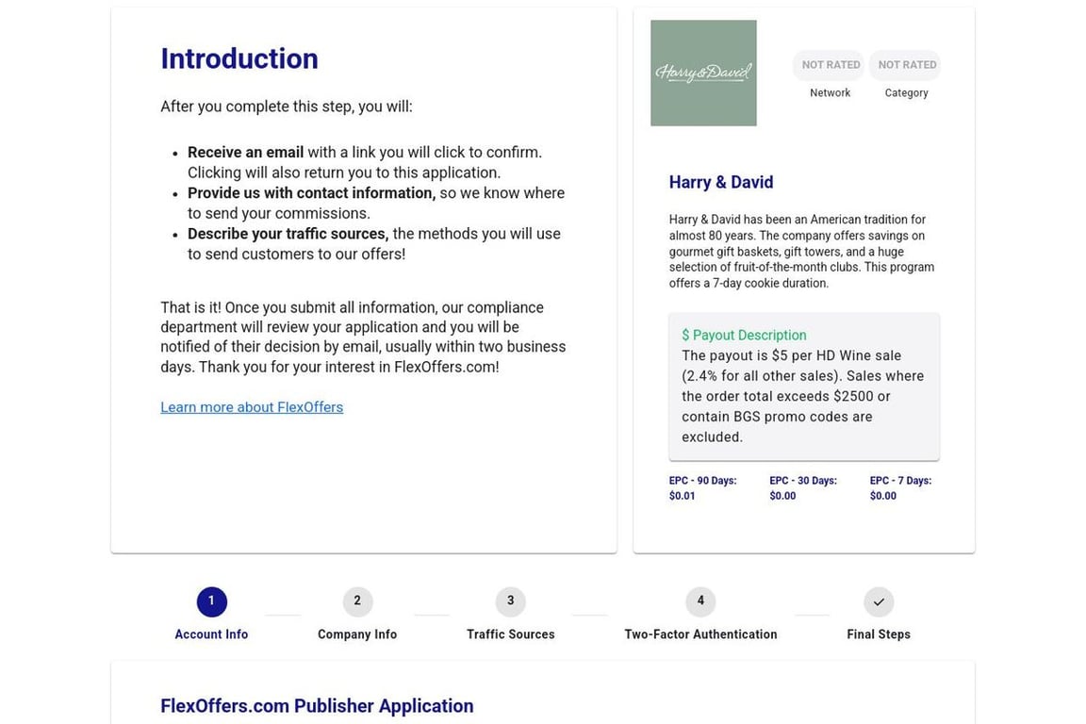
Task: Select step 4 circle icon
Action: pyautogui.click(x=700, y=601)
